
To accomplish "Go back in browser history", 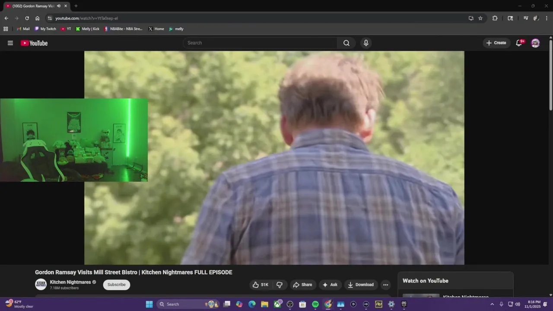I will (x=6, y=18).
